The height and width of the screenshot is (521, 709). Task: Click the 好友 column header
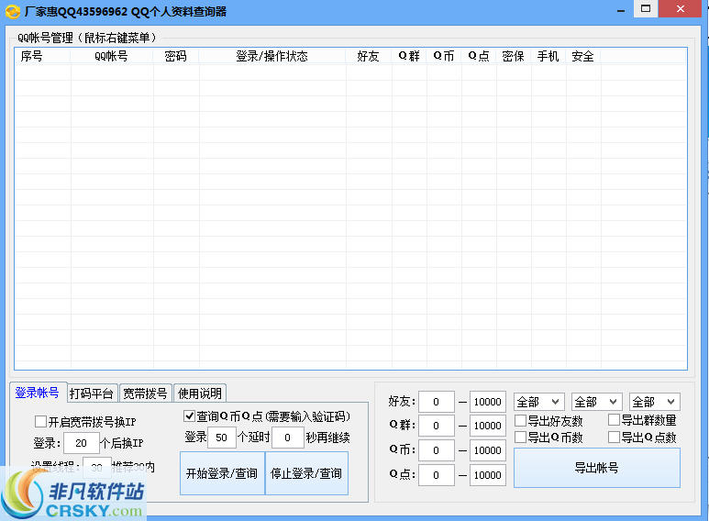(369, 56)
